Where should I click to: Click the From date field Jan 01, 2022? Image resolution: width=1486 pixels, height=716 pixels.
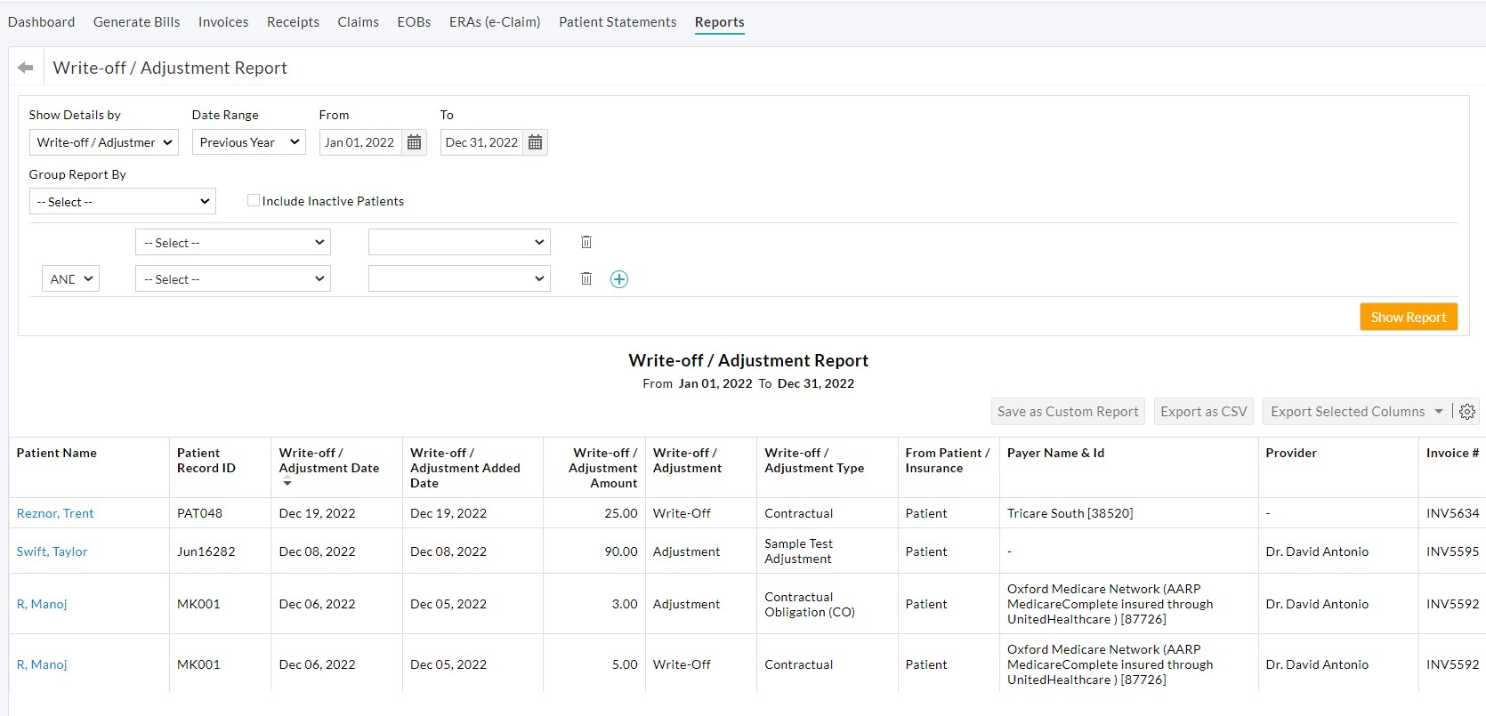360,142
